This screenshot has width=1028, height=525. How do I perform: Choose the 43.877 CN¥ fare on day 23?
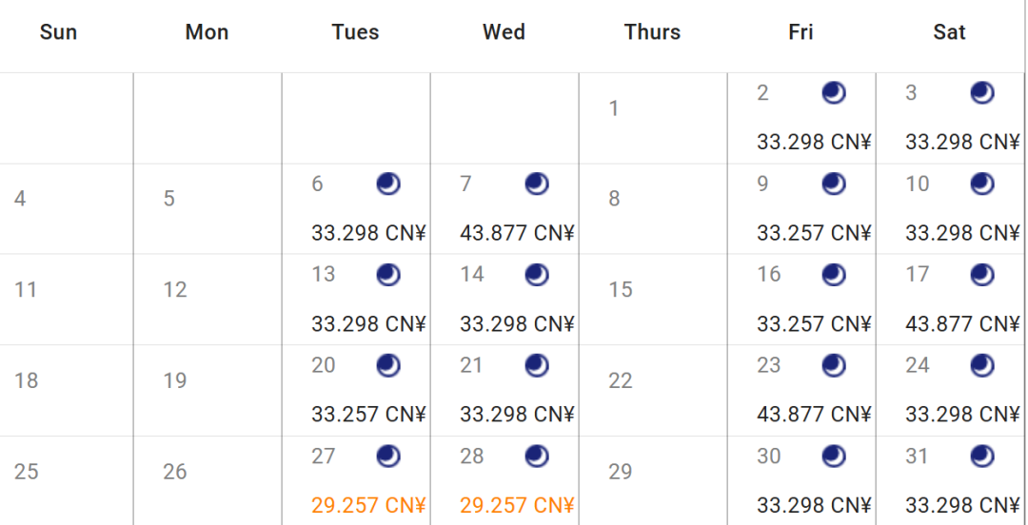814,415
